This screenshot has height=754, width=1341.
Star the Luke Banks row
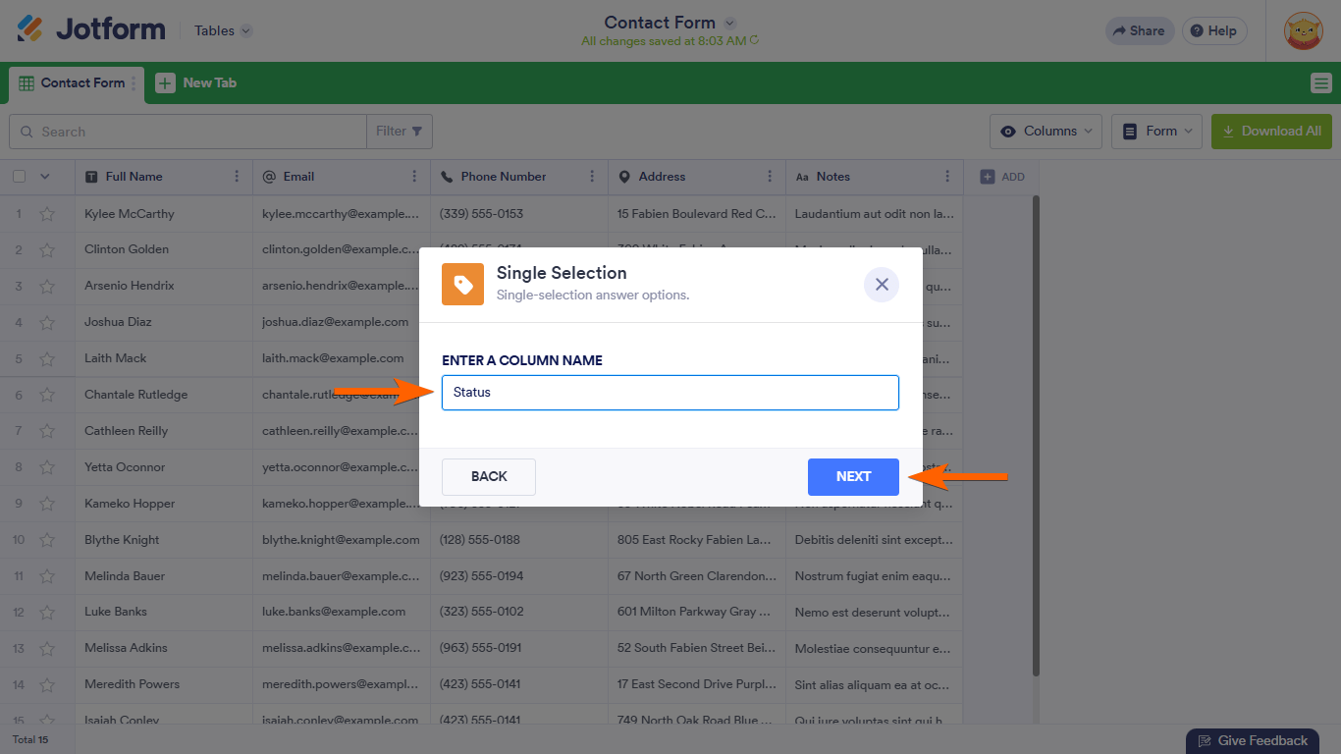[x=47, y=613]
